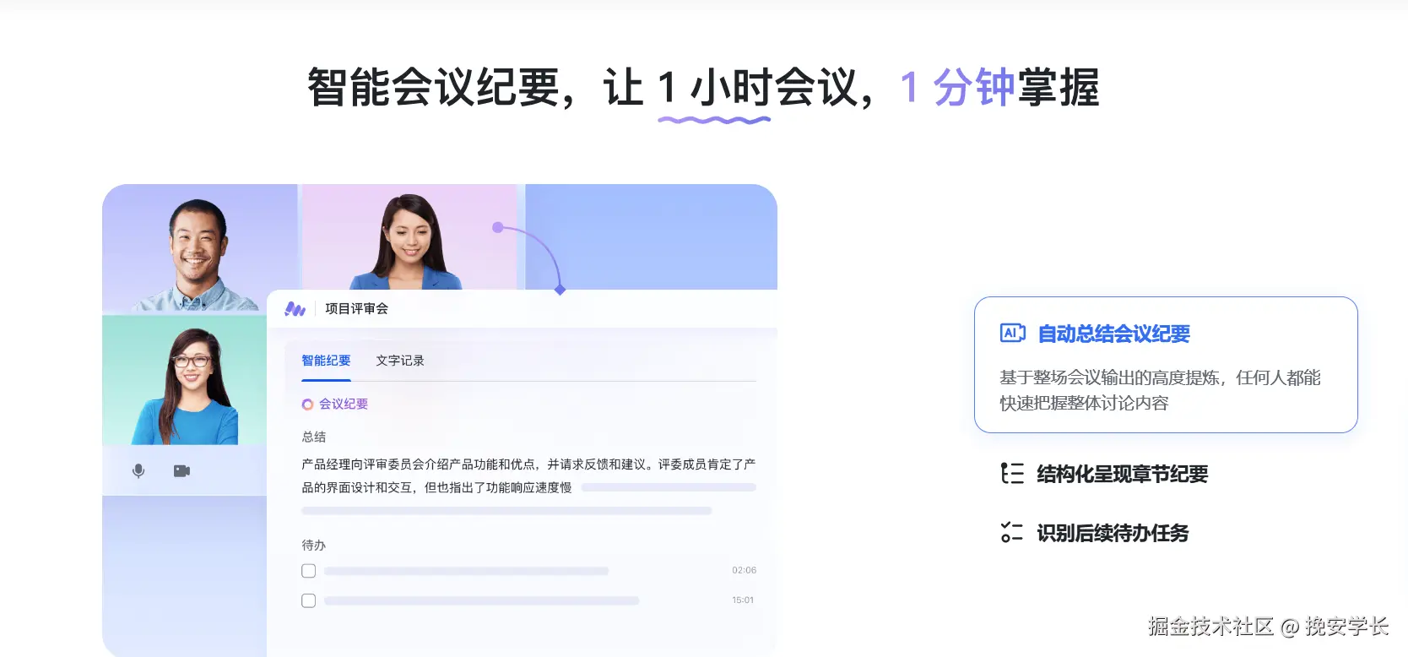This screenshot has width=1408, height=657.
Task: Click the app logo beside 项目评审会
Action: pos(295,309)
